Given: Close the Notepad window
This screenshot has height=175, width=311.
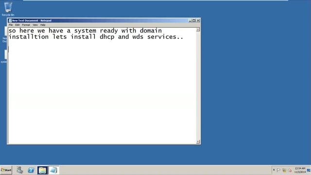Looking at the screenshot, I should [x=198, y=20].
